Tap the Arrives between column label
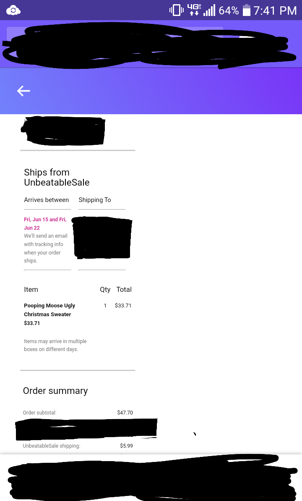Viewport: 302px width, 501px height. 46,200
